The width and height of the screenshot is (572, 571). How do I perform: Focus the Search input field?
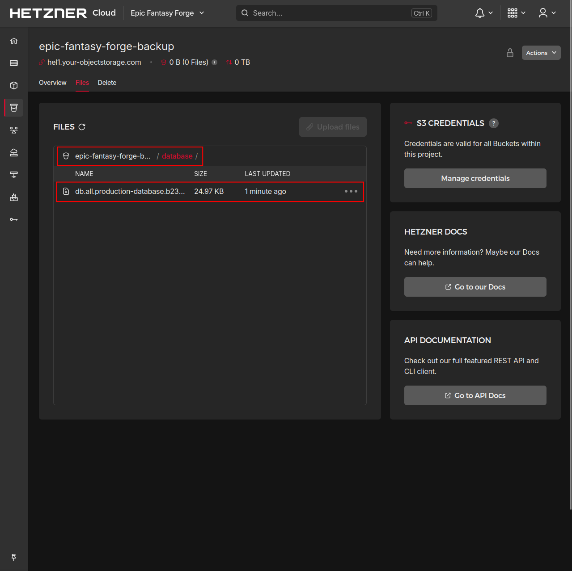click(x=337, y=13)
